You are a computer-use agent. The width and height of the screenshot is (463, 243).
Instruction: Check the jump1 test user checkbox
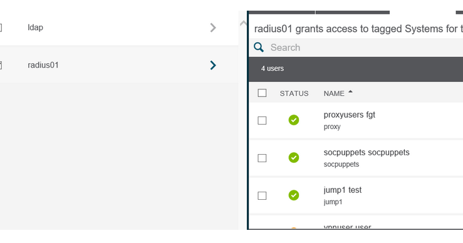point(262,195)
